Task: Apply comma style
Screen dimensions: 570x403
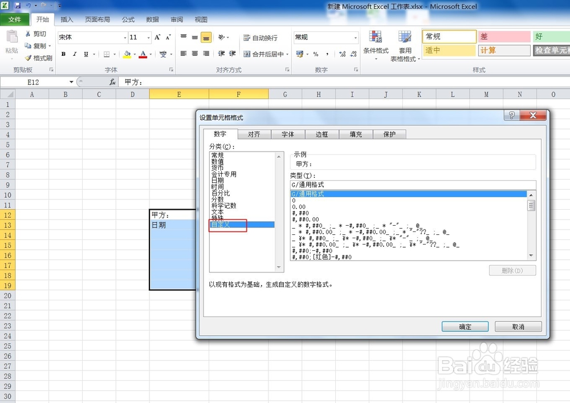Action: (327, 54)
